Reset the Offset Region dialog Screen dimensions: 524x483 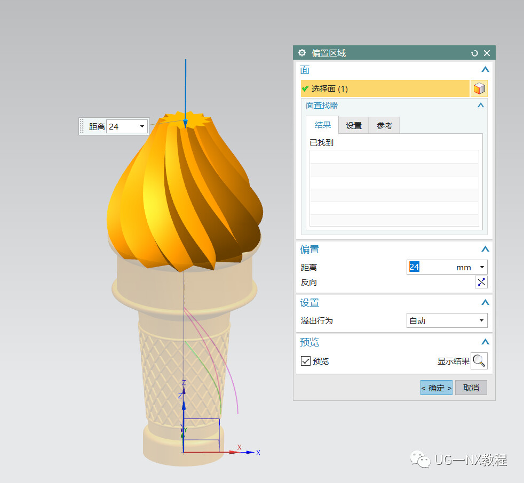point(474,53)
